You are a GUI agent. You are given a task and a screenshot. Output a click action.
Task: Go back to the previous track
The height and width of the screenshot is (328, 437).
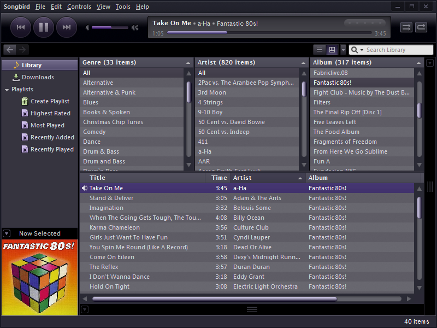[21, 27]
